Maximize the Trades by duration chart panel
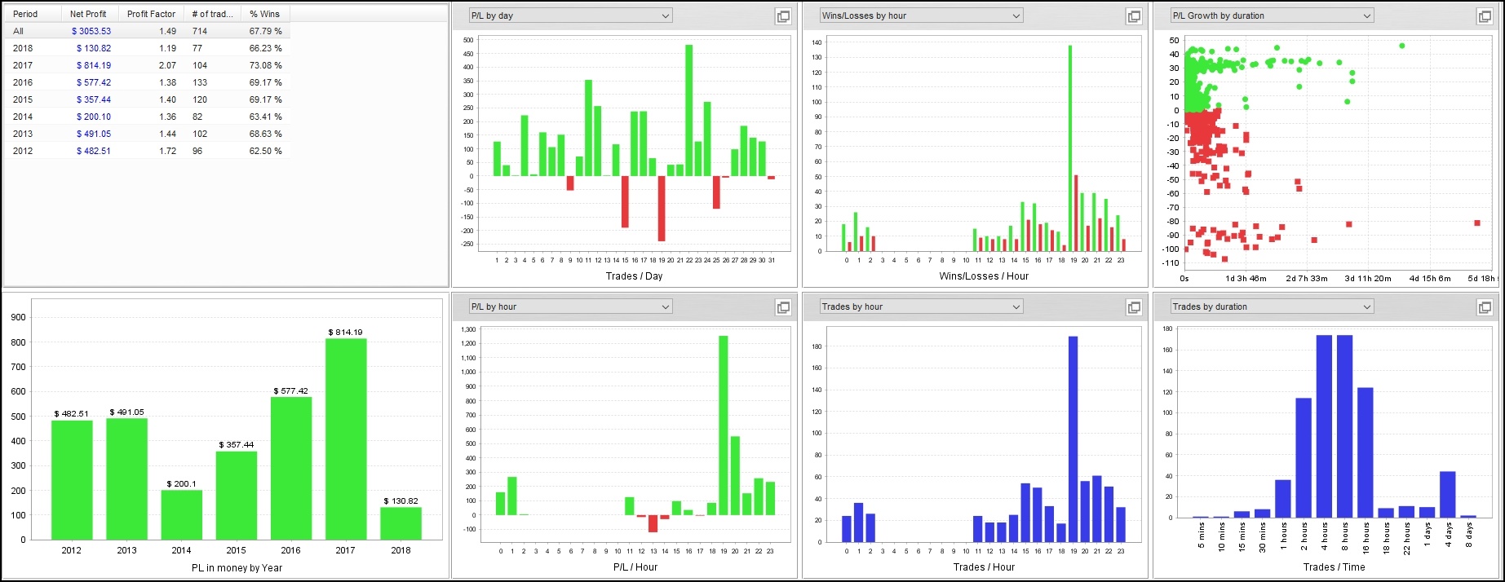This screenshot has width=1505, height=582. click(x=1485, y=307)
